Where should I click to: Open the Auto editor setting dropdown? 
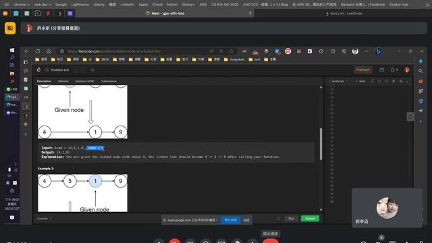click(x=361, y=81)
